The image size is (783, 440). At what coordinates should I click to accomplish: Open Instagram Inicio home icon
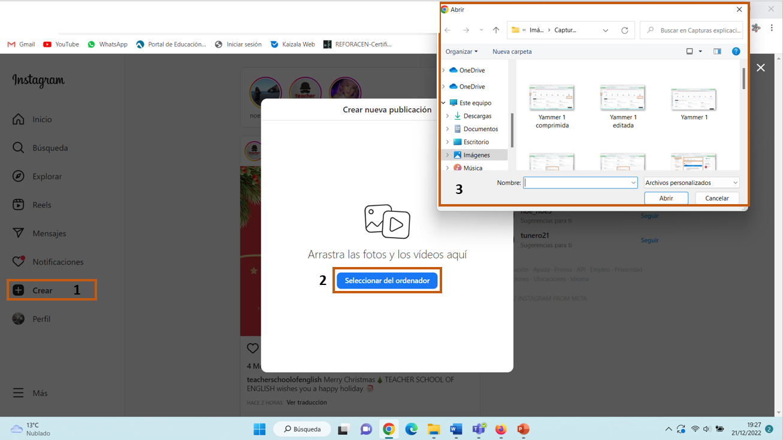coord(19,119)
